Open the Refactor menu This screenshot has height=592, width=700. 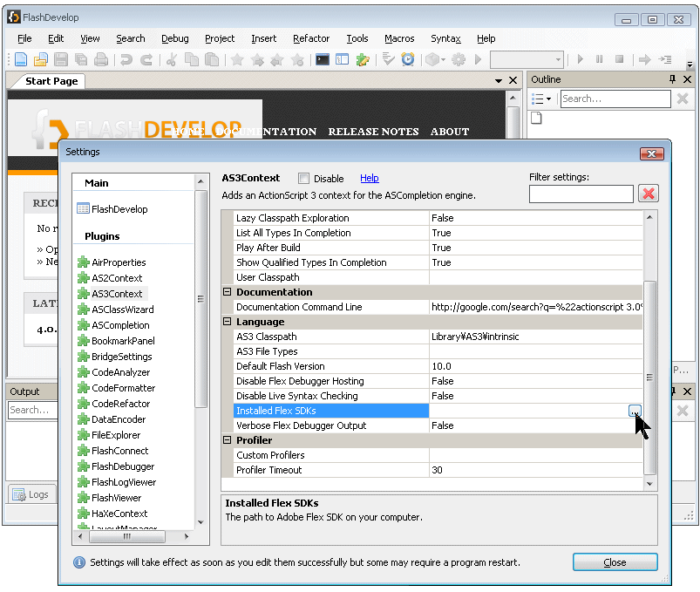[x=311, y=39]
